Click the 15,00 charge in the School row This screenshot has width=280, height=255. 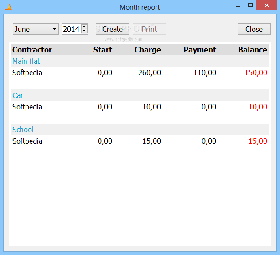tap(151, 141)
